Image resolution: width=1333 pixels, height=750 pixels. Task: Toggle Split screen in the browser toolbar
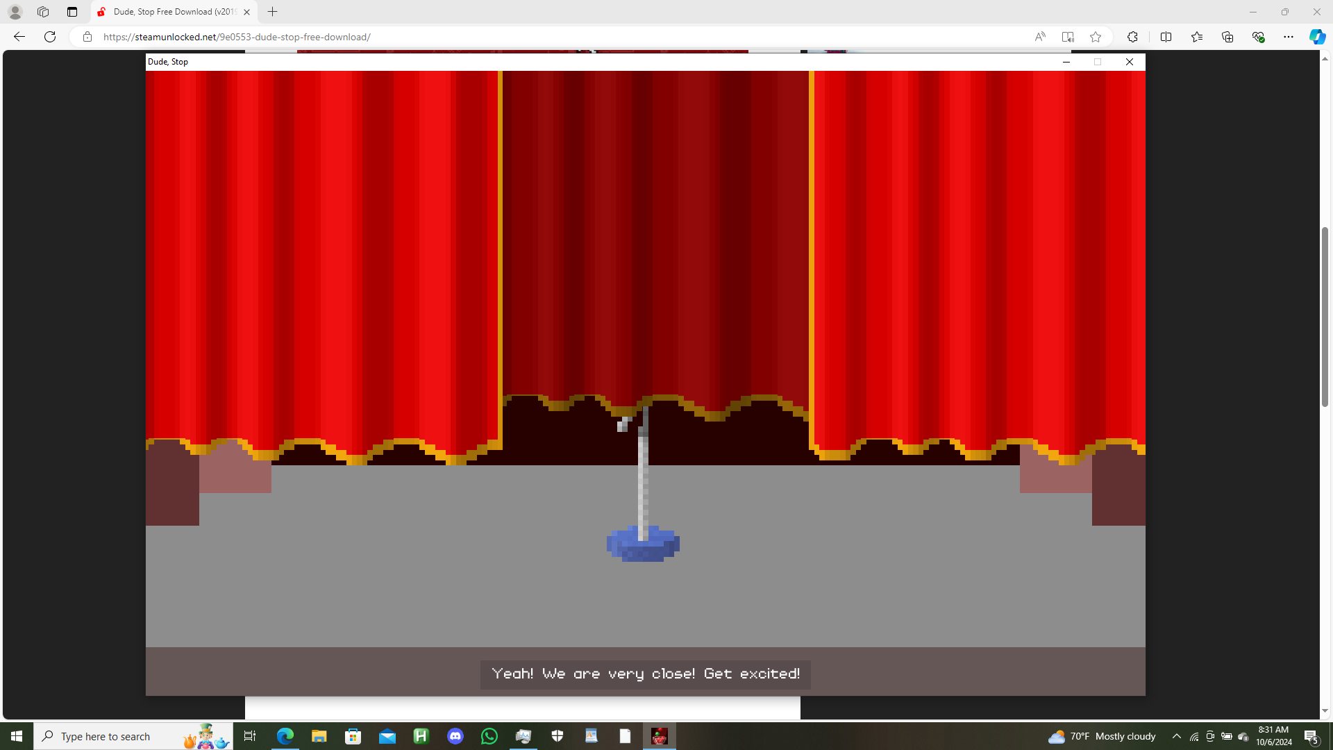point(1166,37)
